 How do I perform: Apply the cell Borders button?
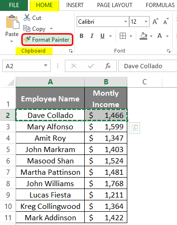[x=123, y=36]
